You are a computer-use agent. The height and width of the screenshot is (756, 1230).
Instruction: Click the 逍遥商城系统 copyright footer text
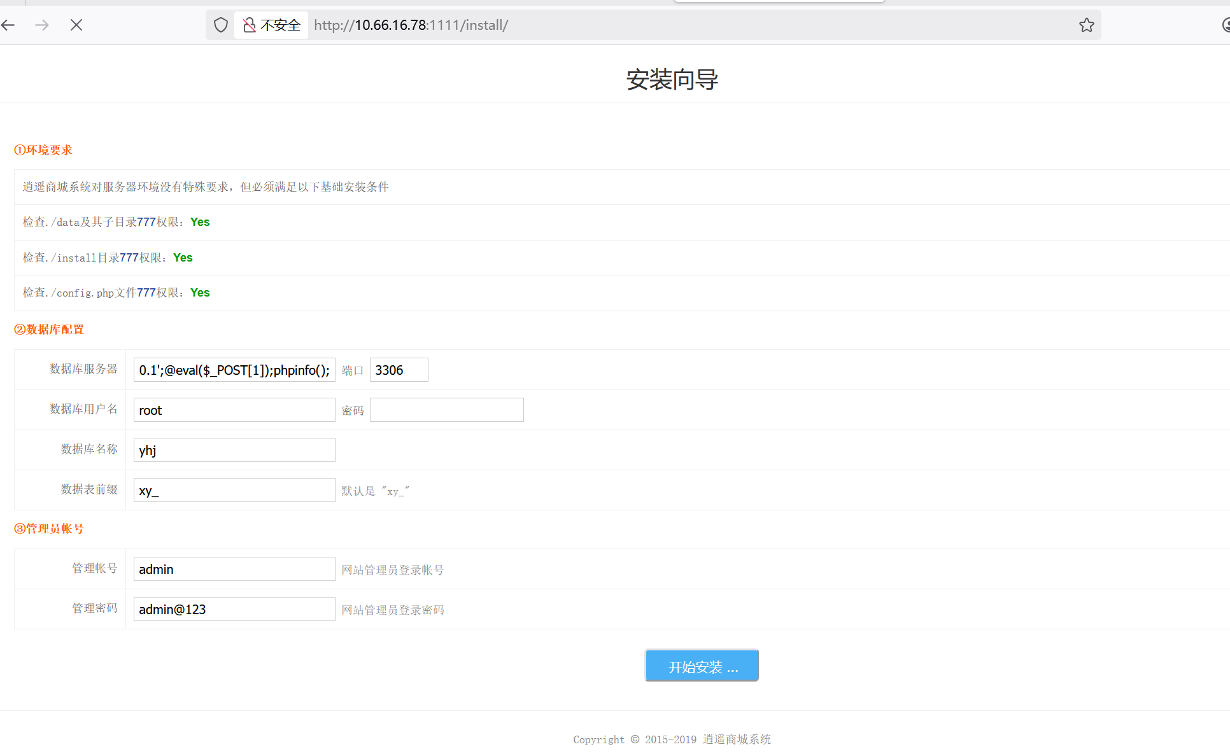[x=737, y=739]
